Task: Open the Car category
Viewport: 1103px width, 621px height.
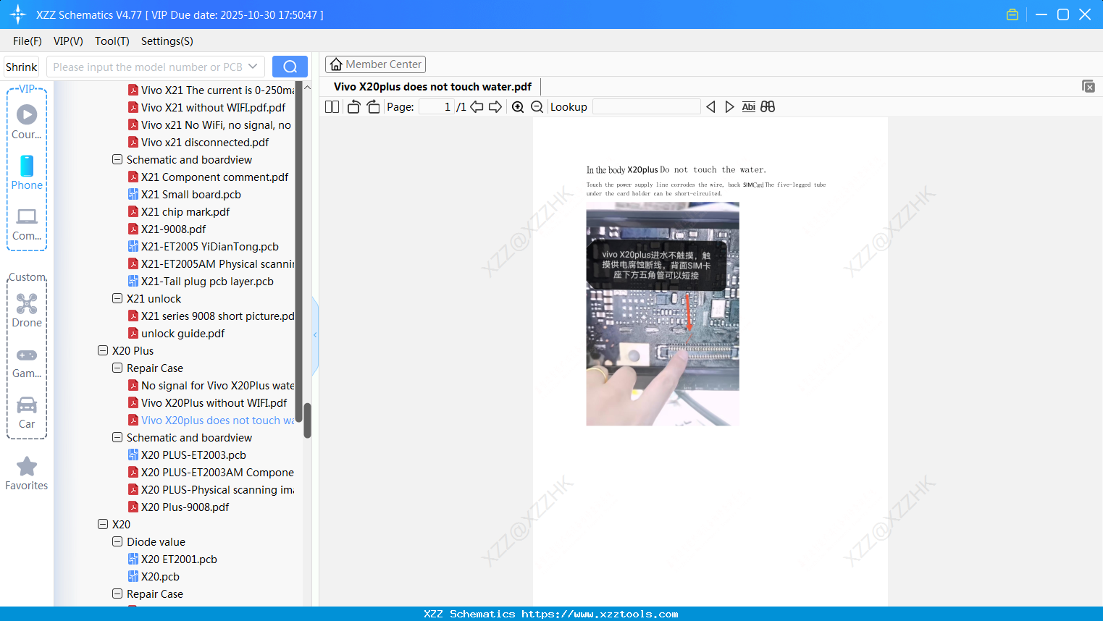Action: tap(27, 413)
